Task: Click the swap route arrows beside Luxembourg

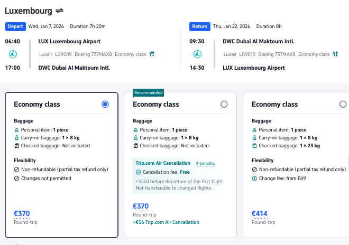Action: 59,11
